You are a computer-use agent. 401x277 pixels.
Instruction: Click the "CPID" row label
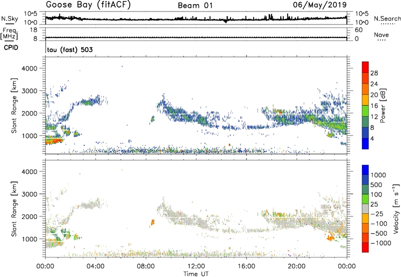pos(11,47)
